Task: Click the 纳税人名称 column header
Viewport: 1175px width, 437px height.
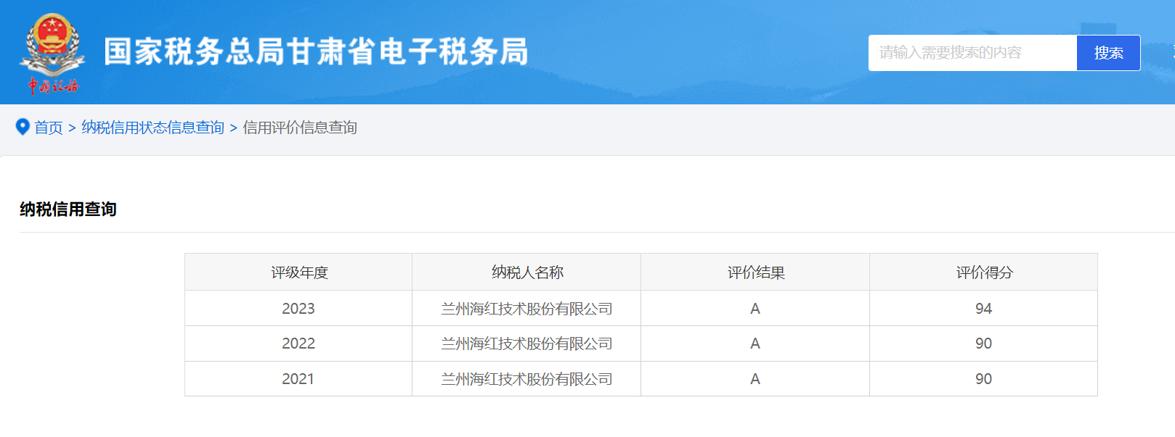Action: click(526, 272)
